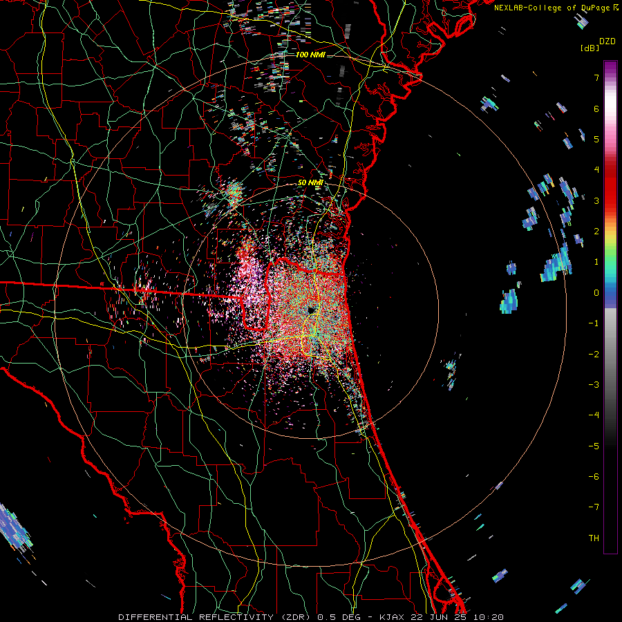This screenshot has height=622, width=622.
Task: Click the 50 NMI range ring label
Action: coord(310,183)
